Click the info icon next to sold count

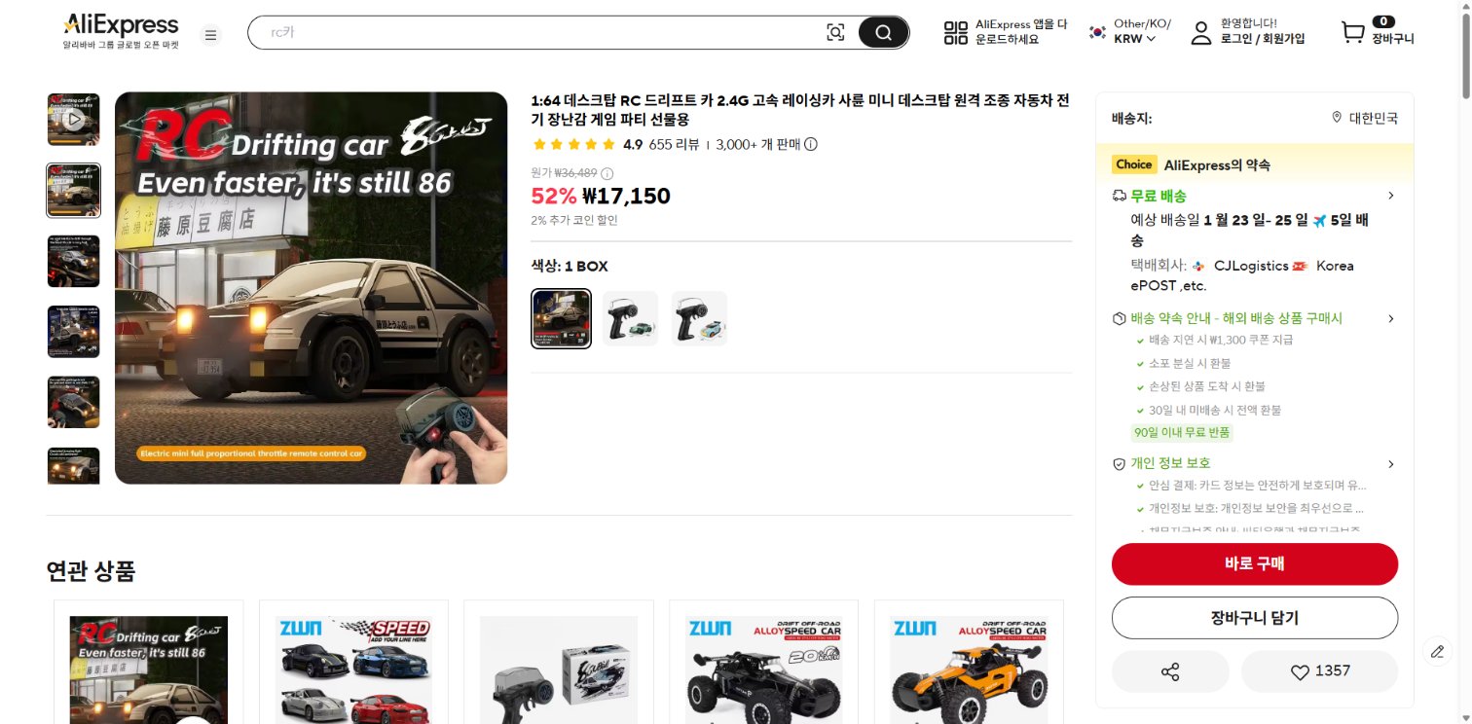811,144
